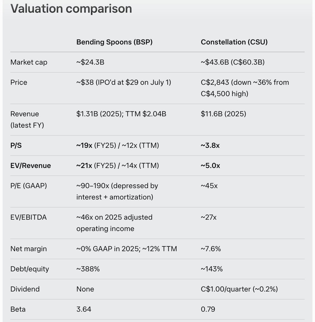Click the C$2,843 price cell
The height and width of the screenshot is (322, 315).
coord(245,88)
